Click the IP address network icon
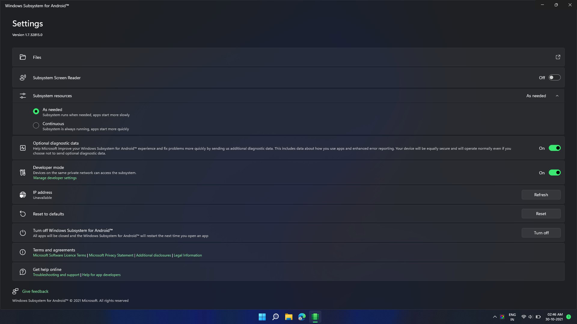 [x=23, y=194]
